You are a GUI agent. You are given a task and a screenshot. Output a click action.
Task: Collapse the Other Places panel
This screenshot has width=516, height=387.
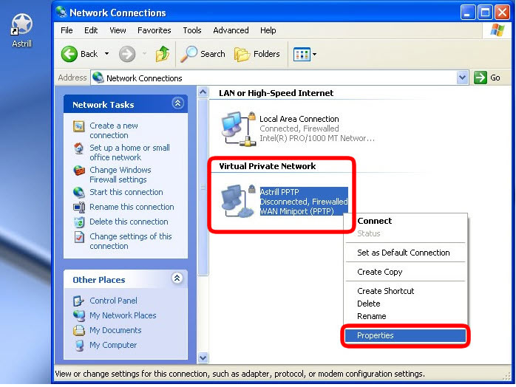pyautogui.click(x=177, y=278)
